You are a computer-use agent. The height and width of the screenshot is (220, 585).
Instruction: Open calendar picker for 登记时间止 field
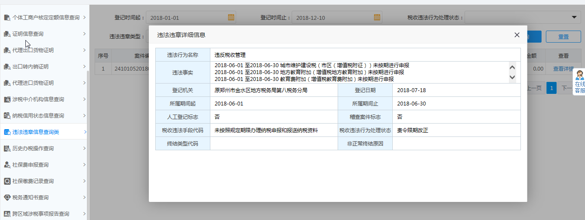pos(377,18)
